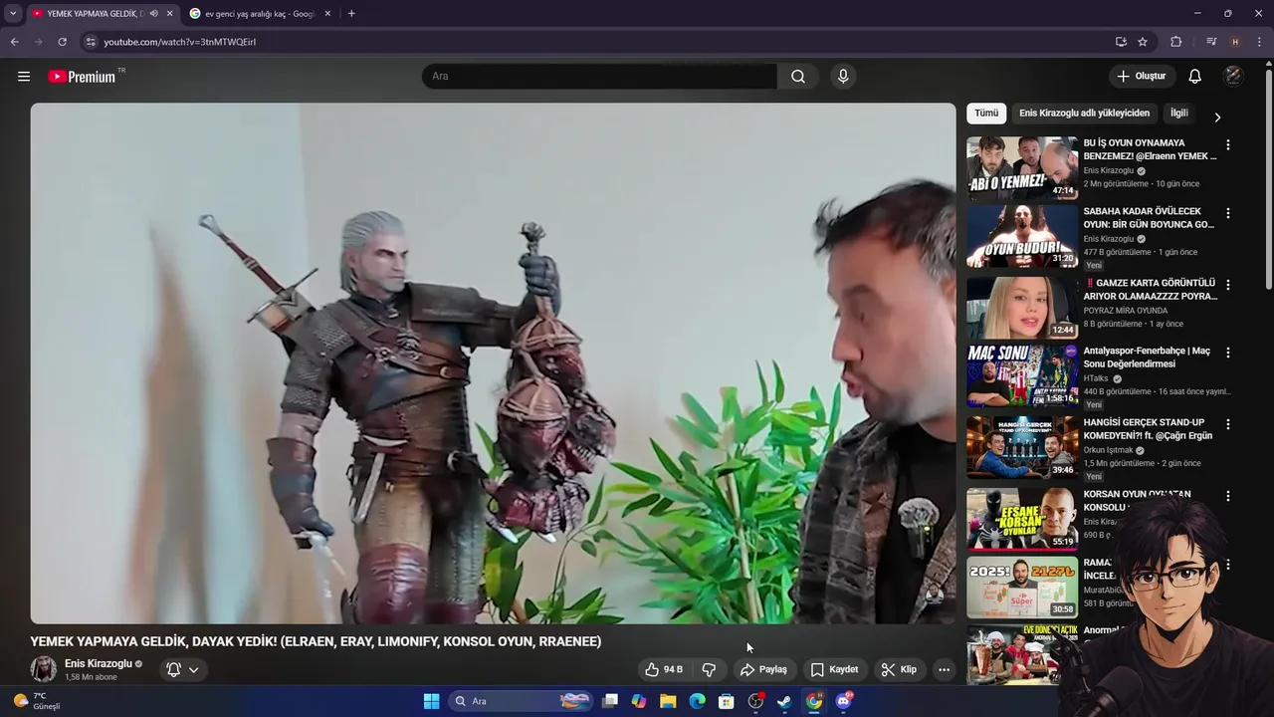Image resolution: width=1274 pixels, height=717 pixels.
Task: Open YouTube notifications bell
Action: click(x=1195, y=77)
